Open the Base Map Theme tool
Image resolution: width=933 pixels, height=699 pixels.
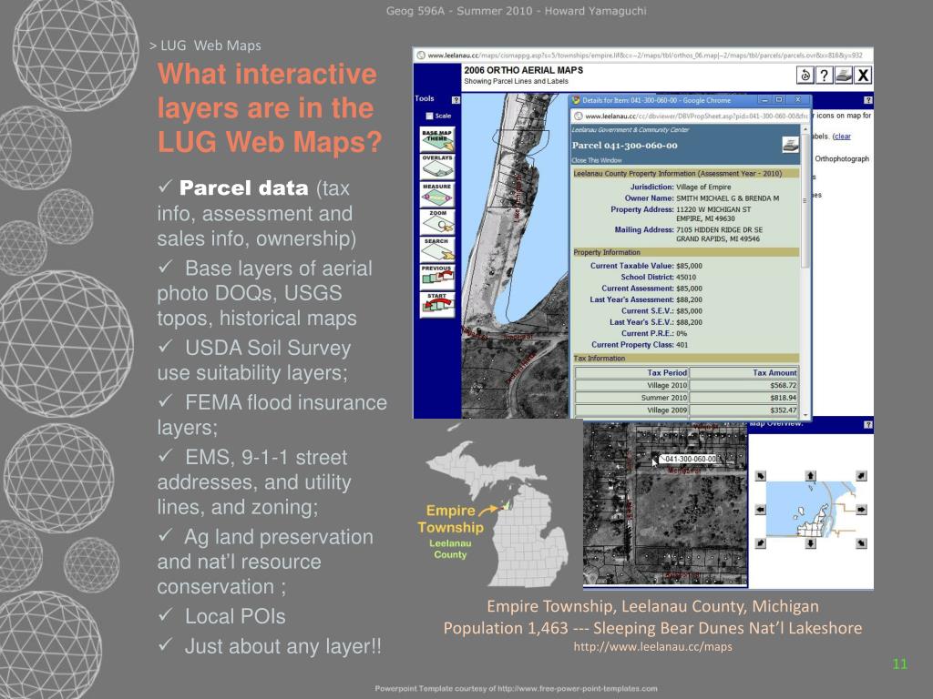437,139
